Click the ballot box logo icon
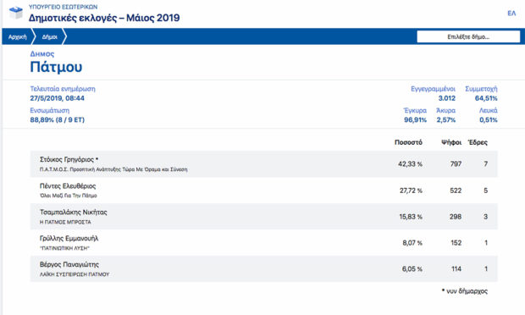 tap(15, 13)
